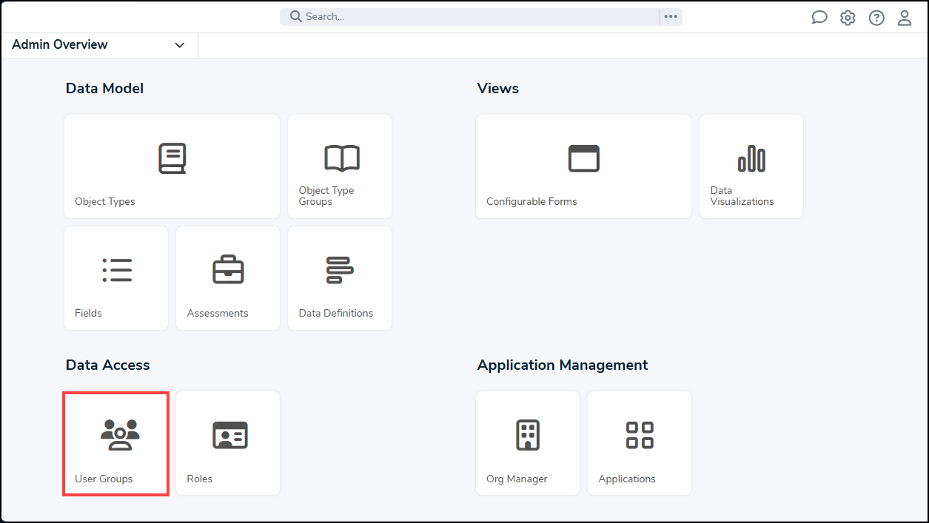
Task: Open the chat messages icon
Action: [819, 18]
